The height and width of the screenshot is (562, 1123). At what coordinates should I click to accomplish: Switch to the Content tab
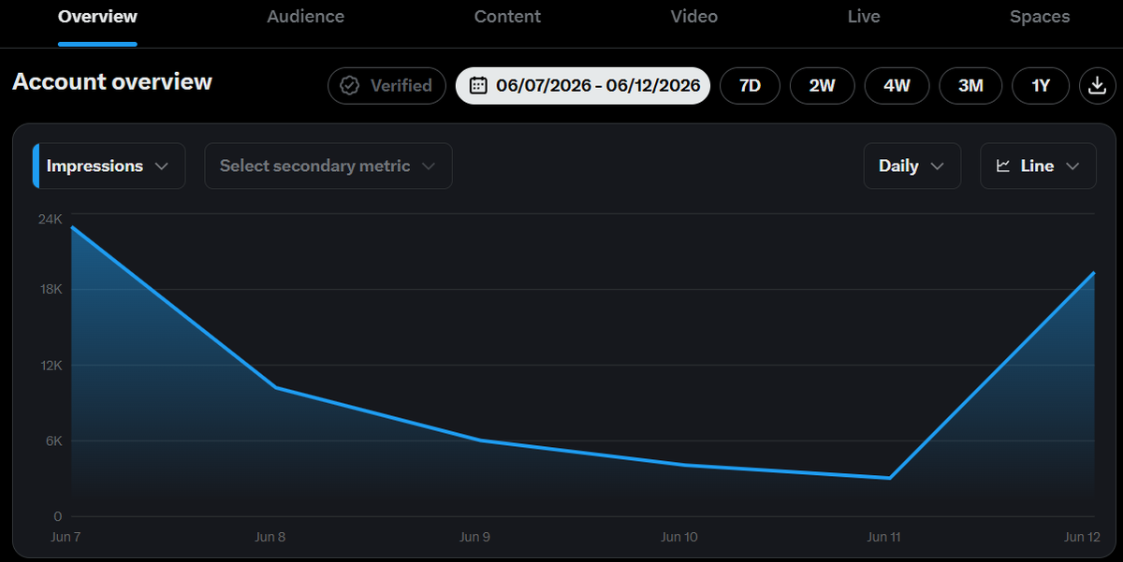coord(507,17)
